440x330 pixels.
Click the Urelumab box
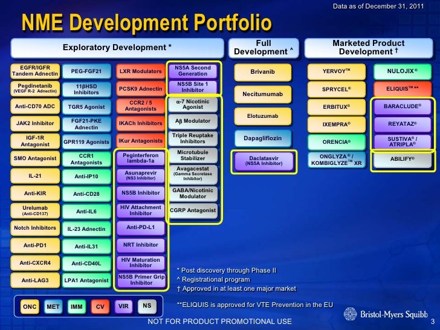[35, 211]
